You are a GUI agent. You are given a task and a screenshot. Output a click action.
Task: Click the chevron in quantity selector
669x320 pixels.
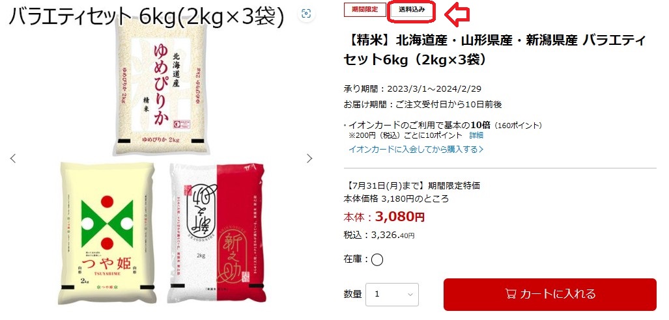(x=410, y=295)
